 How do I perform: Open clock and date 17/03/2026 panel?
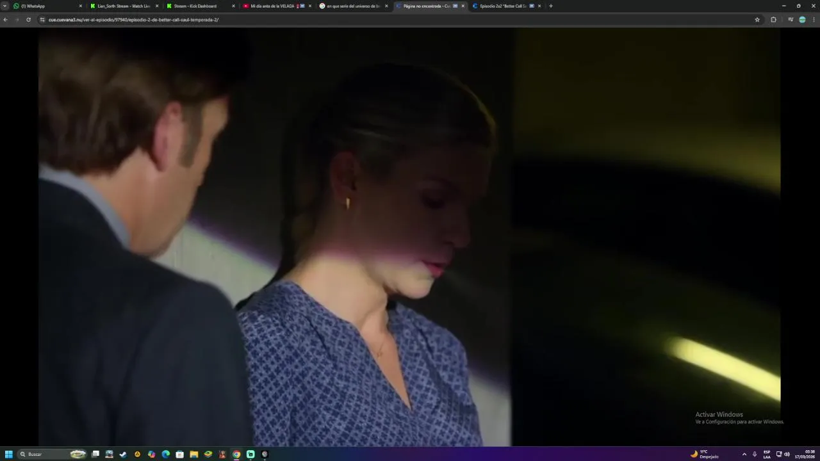[806, 454]
